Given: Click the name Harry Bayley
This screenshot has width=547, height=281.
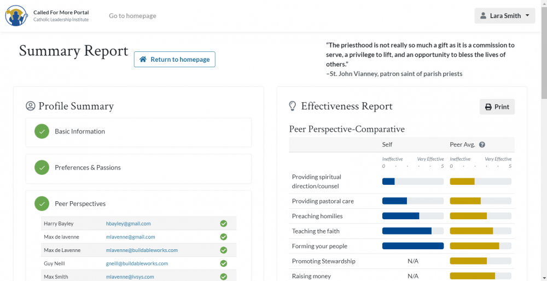Looking at the screenshot, I should (x=59, y=224).
